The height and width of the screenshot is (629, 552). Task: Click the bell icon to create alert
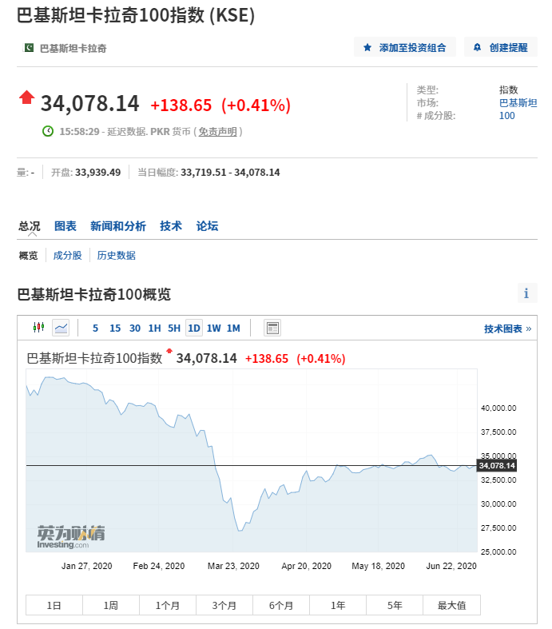tap(478, 48)
